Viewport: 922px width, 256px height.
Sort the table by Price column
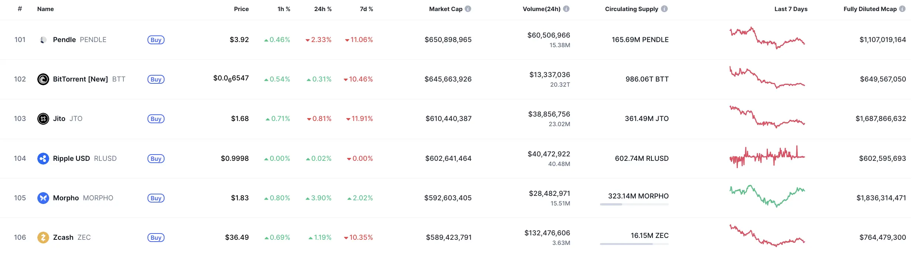[x=241, y=9]
